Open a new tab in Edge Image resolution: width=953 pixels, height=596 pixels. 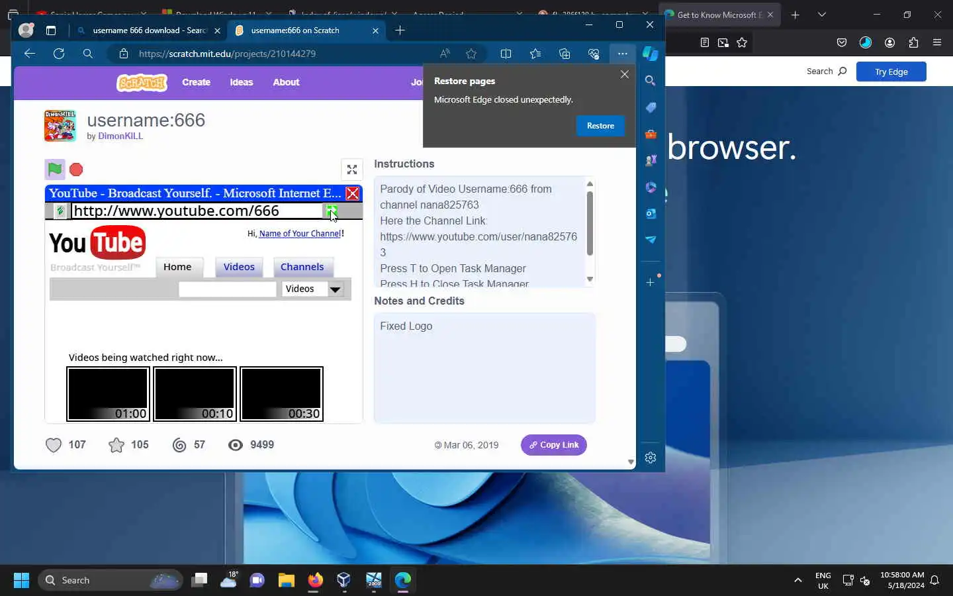coord(400,30)
